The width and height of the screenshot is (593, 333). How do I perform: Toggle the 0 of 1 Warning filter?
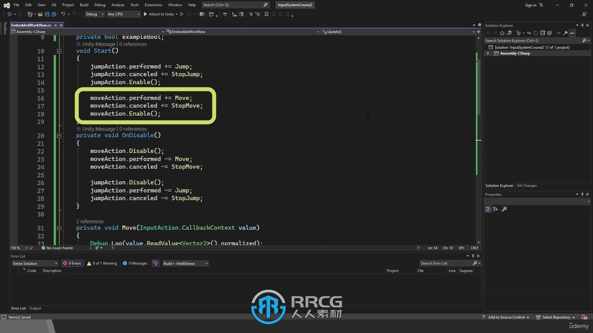(x=102, y=263)
